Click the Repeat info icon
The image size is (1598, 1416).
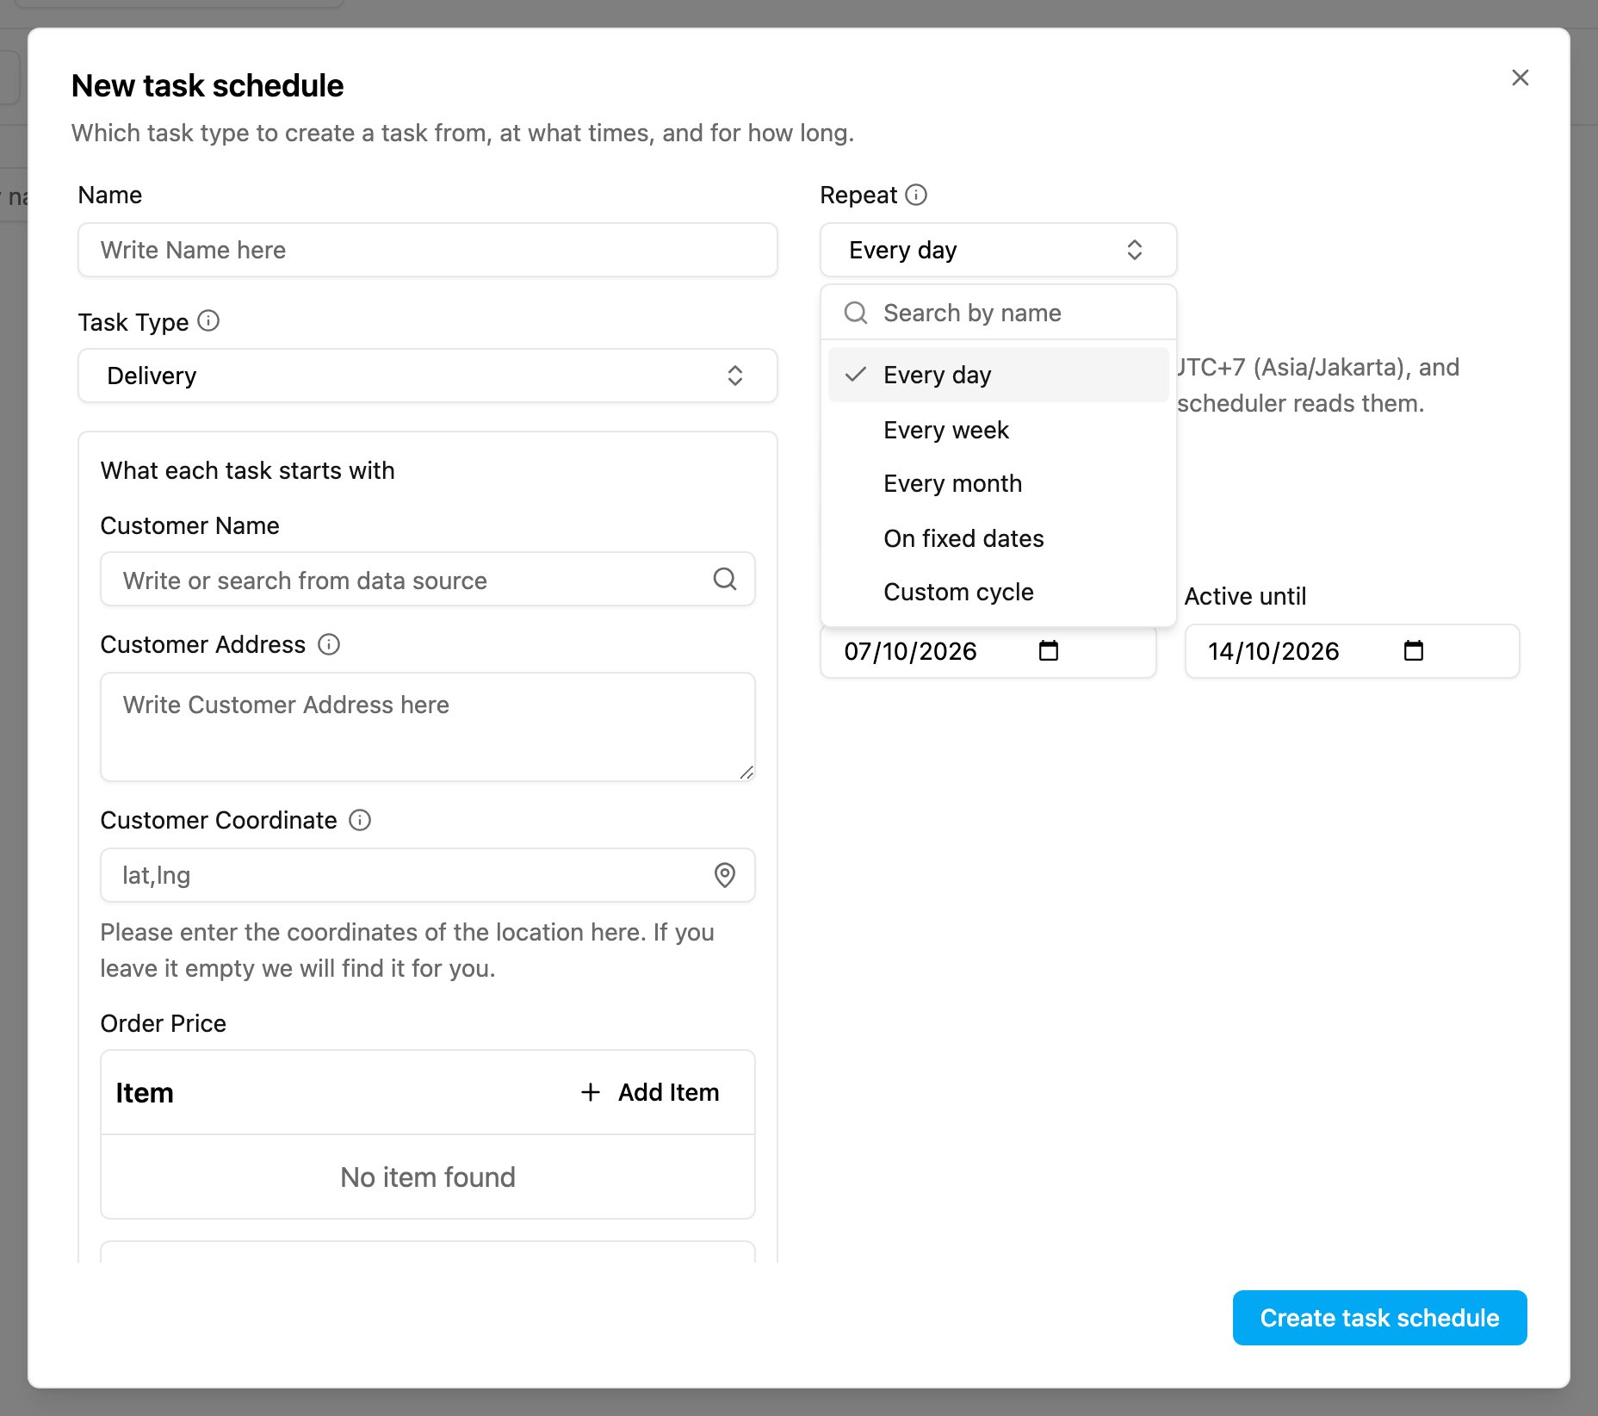916,195
